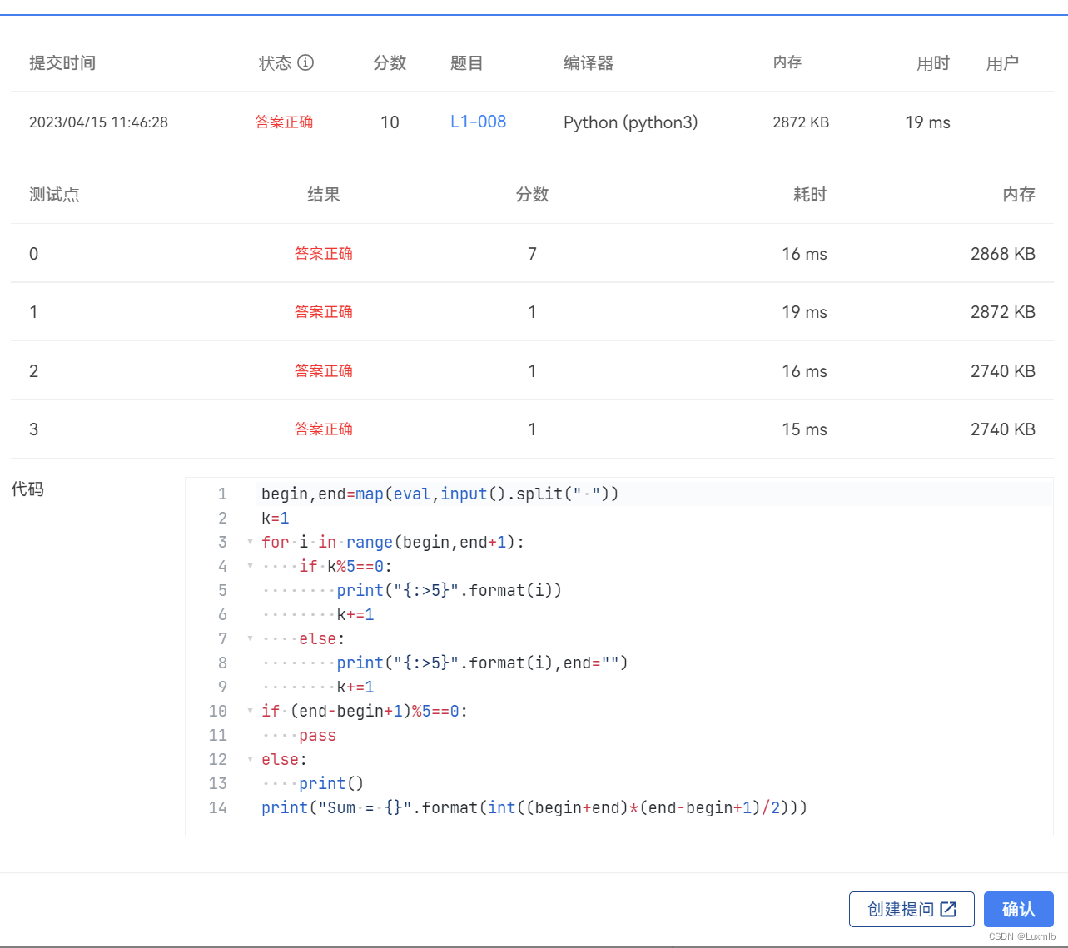Select 答案正确 result of test point 0

tap(324, 253)
